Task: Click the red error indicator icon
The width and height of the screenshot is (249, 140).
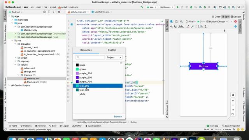Action: (x=235, y=21)
